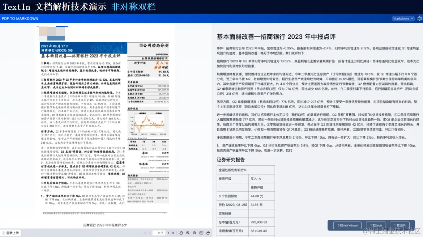Click the table cell 31.56 元
Viewport: 423px width, 237px height.
(262, 204)
